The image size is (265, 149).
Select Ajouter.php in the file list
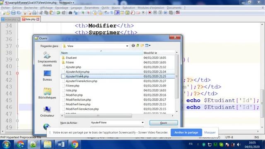pyautogui.click(x=118, y=67)
